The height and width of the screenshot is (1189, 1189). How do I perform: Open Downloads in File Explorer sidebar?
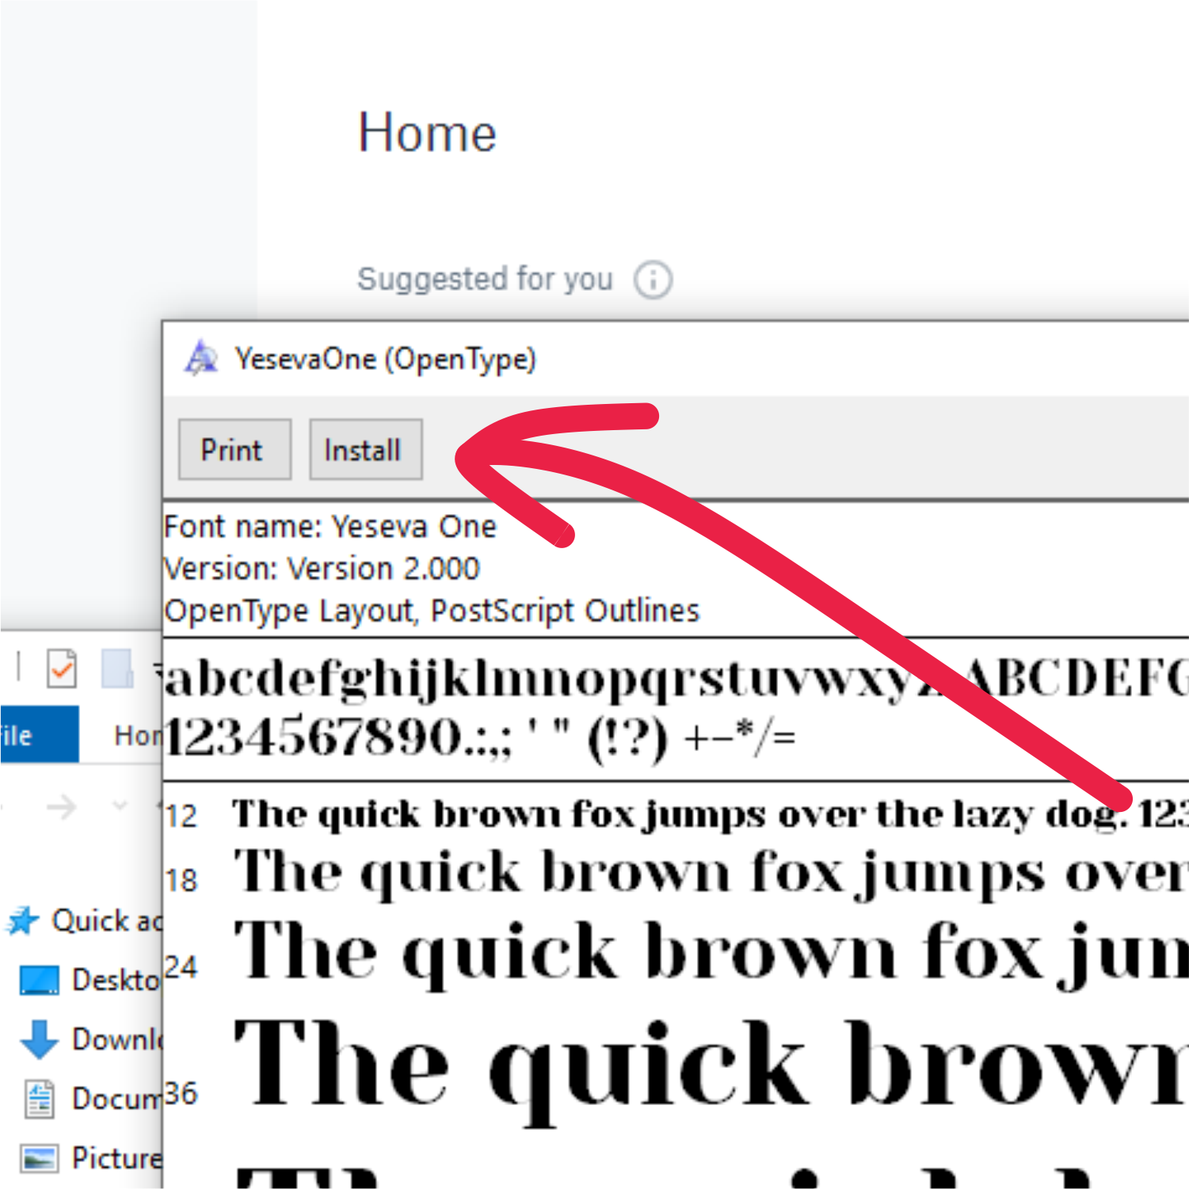(90, 1039)
